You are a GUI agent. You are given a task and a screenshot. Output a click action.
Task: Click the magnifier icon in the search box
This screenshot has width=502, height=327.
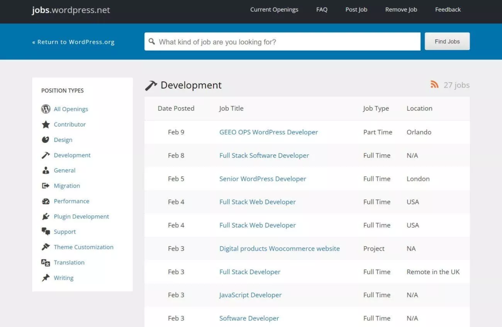pos(152,41)
